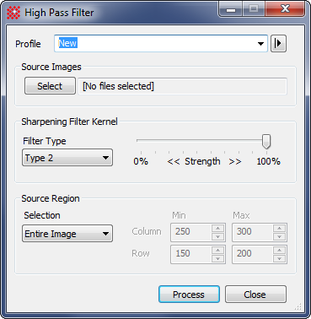This screenshot has height=319, width=311.
Task: Expand the Filter Type dropdown showing Type 2
Action: coord(67,158)
